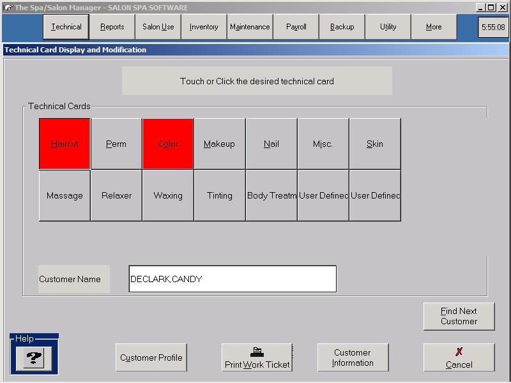Click Print Work Ticket printer button
This screenshot has width=511, height=383.
point(257,357)
